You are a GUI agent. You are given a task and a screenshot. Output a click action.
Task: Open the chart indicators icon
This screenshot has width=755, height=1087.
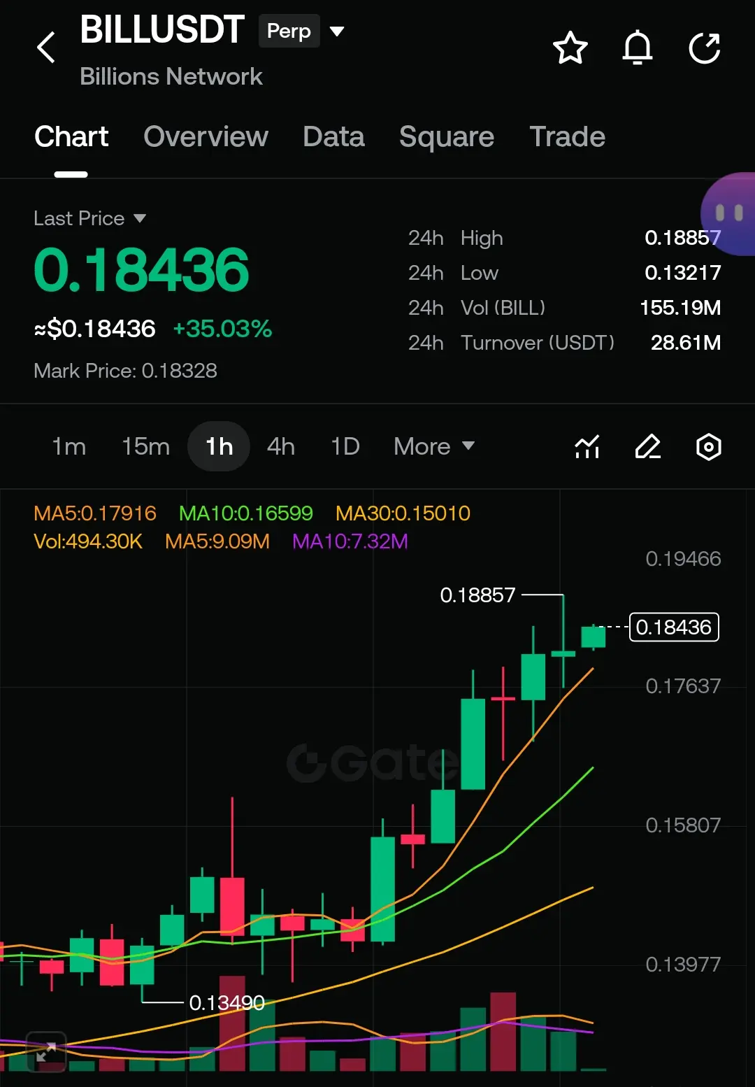point(587,446)
